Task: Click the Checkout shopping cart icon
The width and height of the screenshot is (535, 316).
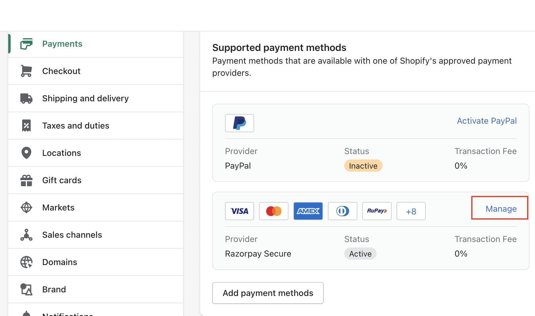Action: point(26,71)
